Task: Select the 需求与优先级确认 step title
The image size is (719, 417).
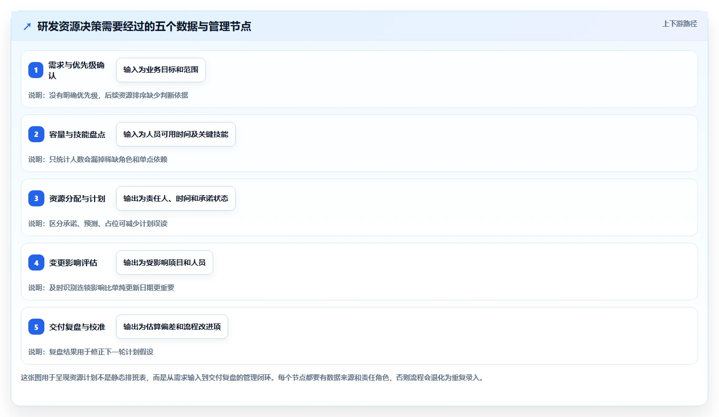Action: pyautogui.click(x=76, y=70)
